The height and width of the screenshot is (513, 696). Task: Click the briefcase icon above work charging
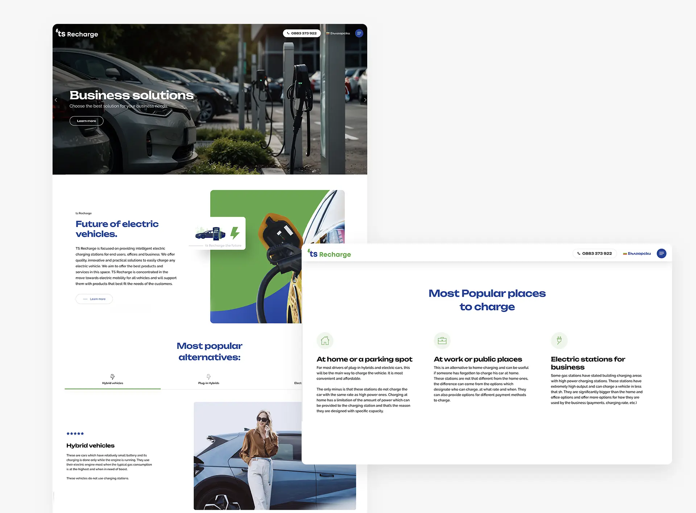[x=442, y=341]
